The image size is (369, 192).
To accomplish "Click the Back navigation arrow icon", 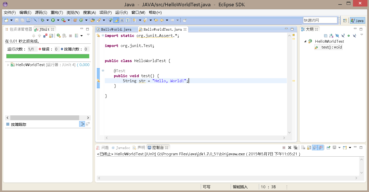I will (162, 20).
